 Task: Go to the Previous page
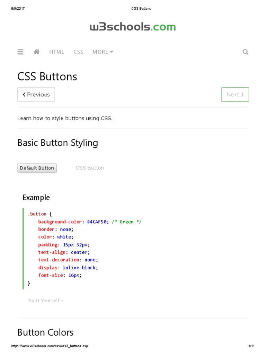(x=36, y=94)
